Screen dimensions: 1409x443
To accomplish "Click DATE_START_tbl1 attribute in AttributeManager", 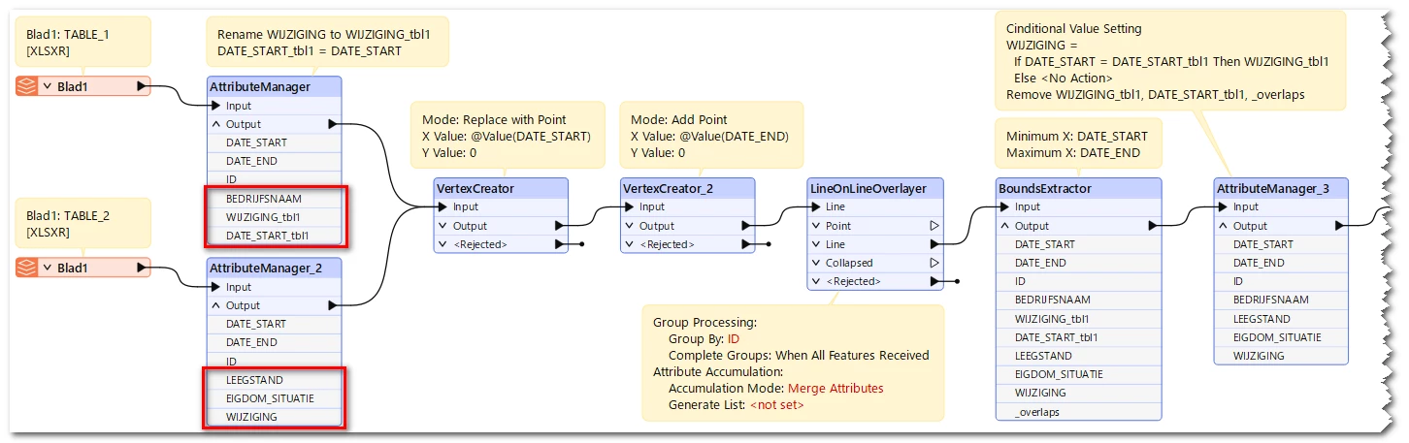I will [274, 235].
